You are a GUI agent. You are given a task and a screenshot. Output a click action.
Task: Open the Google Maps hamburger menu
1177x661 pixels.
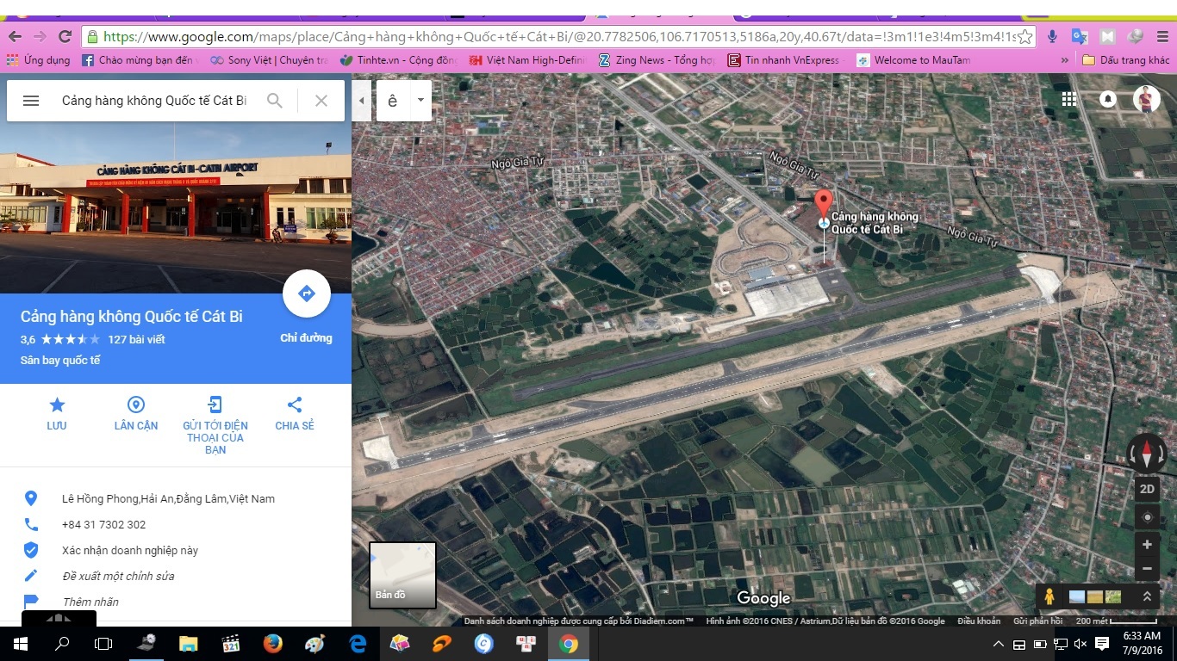[31, 101]
